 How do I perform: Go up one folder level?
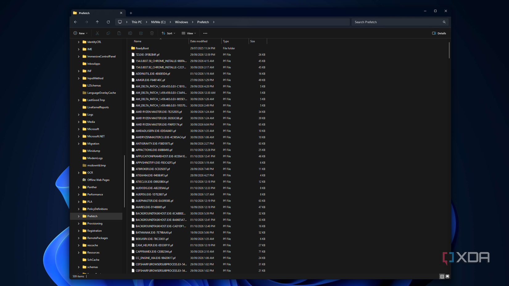coord(97,22)
